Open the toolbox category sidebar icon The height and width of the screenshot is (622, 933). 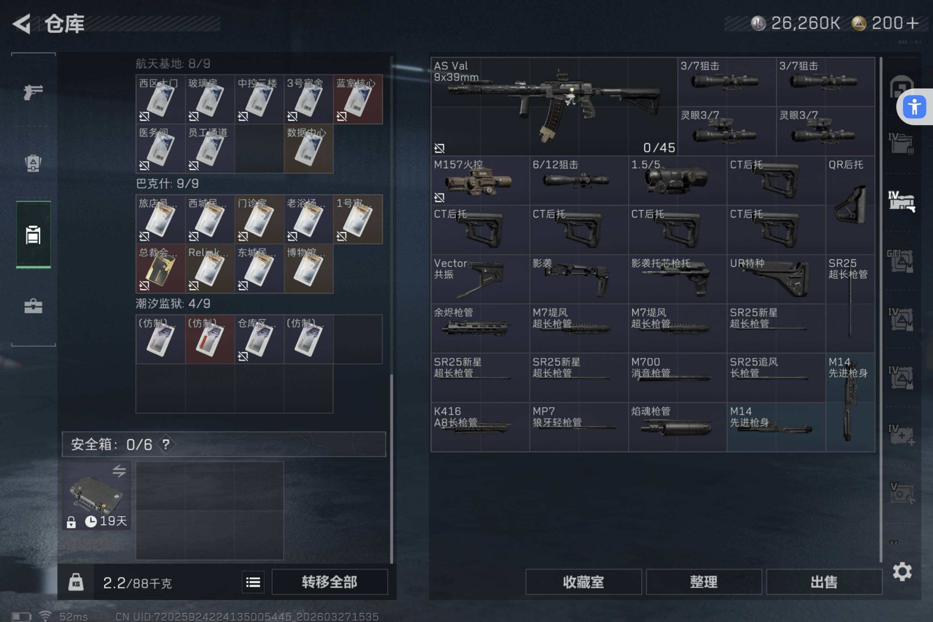click(x=33, y=306)
